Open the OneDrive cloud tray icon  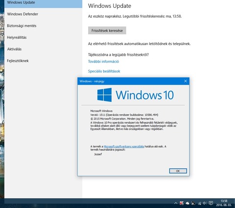pos(188,203)
